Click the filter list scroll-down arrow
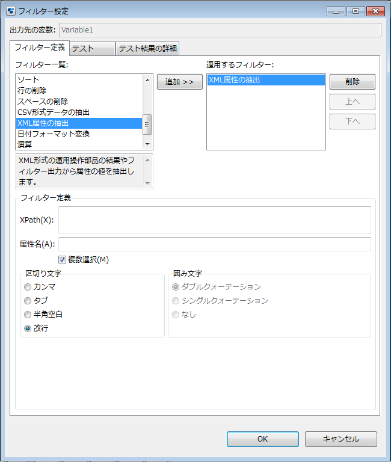Viewport: 391px width, 462px height. pyautogui.click(x=147, y=144)
